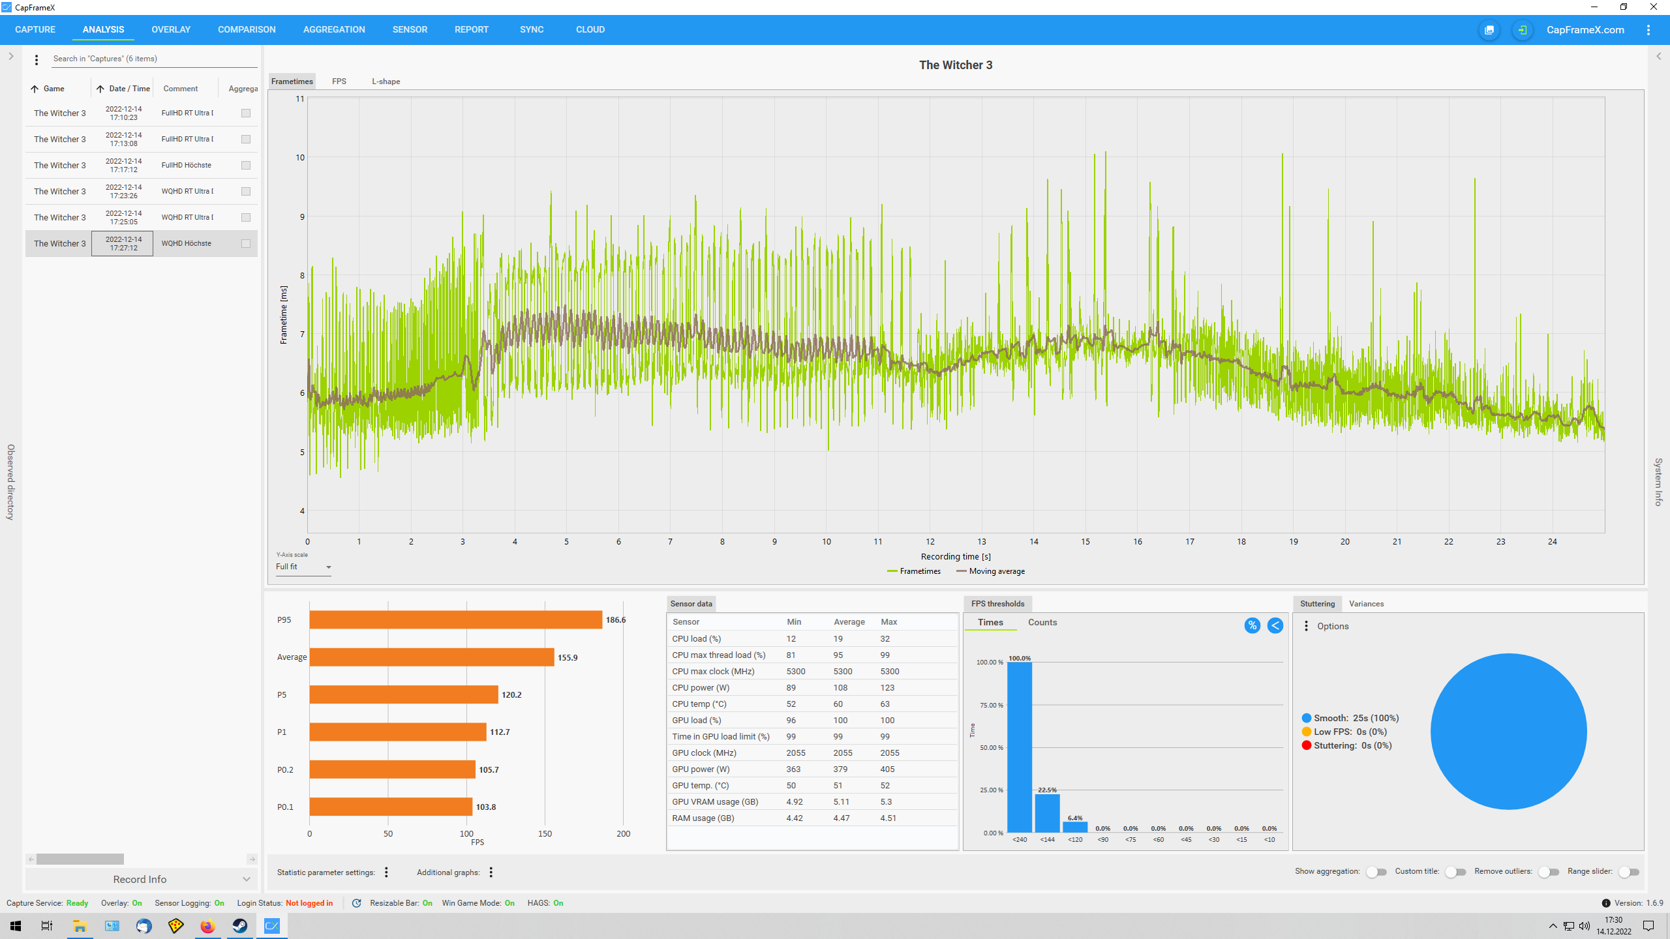1670x939 pixels.
Task: Toggle the Show aggregation switch
Action: click(1376, 872)
